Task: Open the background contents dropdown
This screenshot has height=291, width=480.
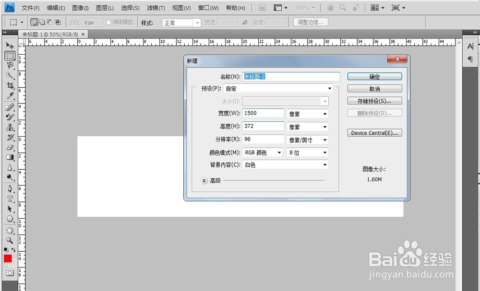Action: coord(285,165)
